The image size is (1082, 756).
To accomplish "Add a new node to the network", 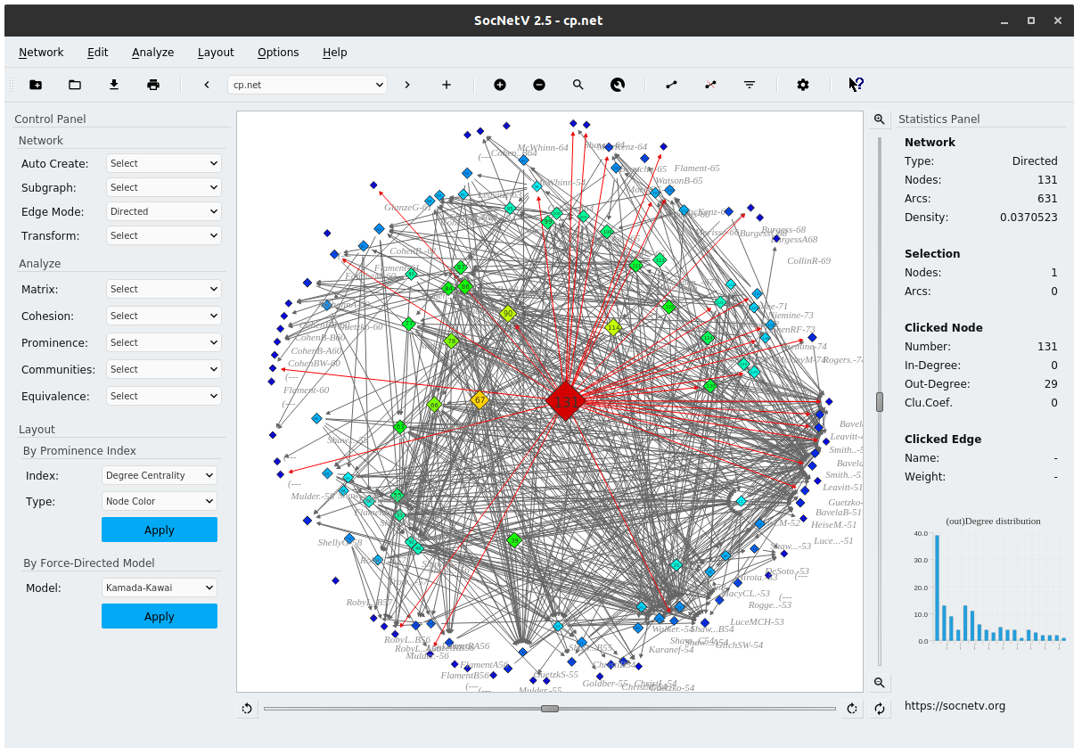I will click(x=500, y=84).
